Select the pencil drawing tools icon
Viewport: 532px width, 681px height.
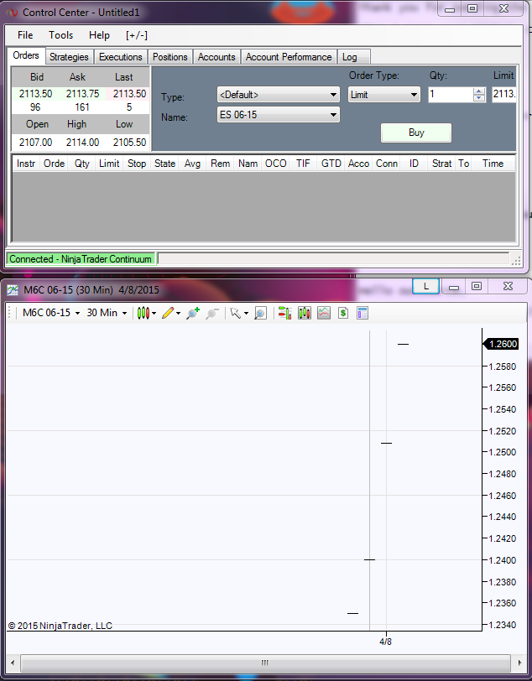tap(168, 313)
